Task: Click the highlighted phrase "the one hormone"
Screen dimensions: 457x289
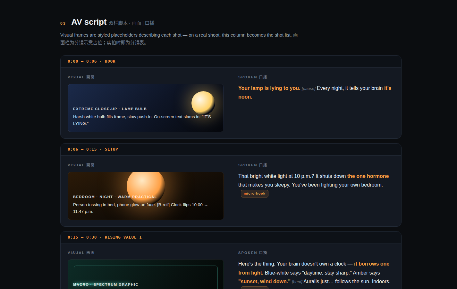Action: (368, 176)
